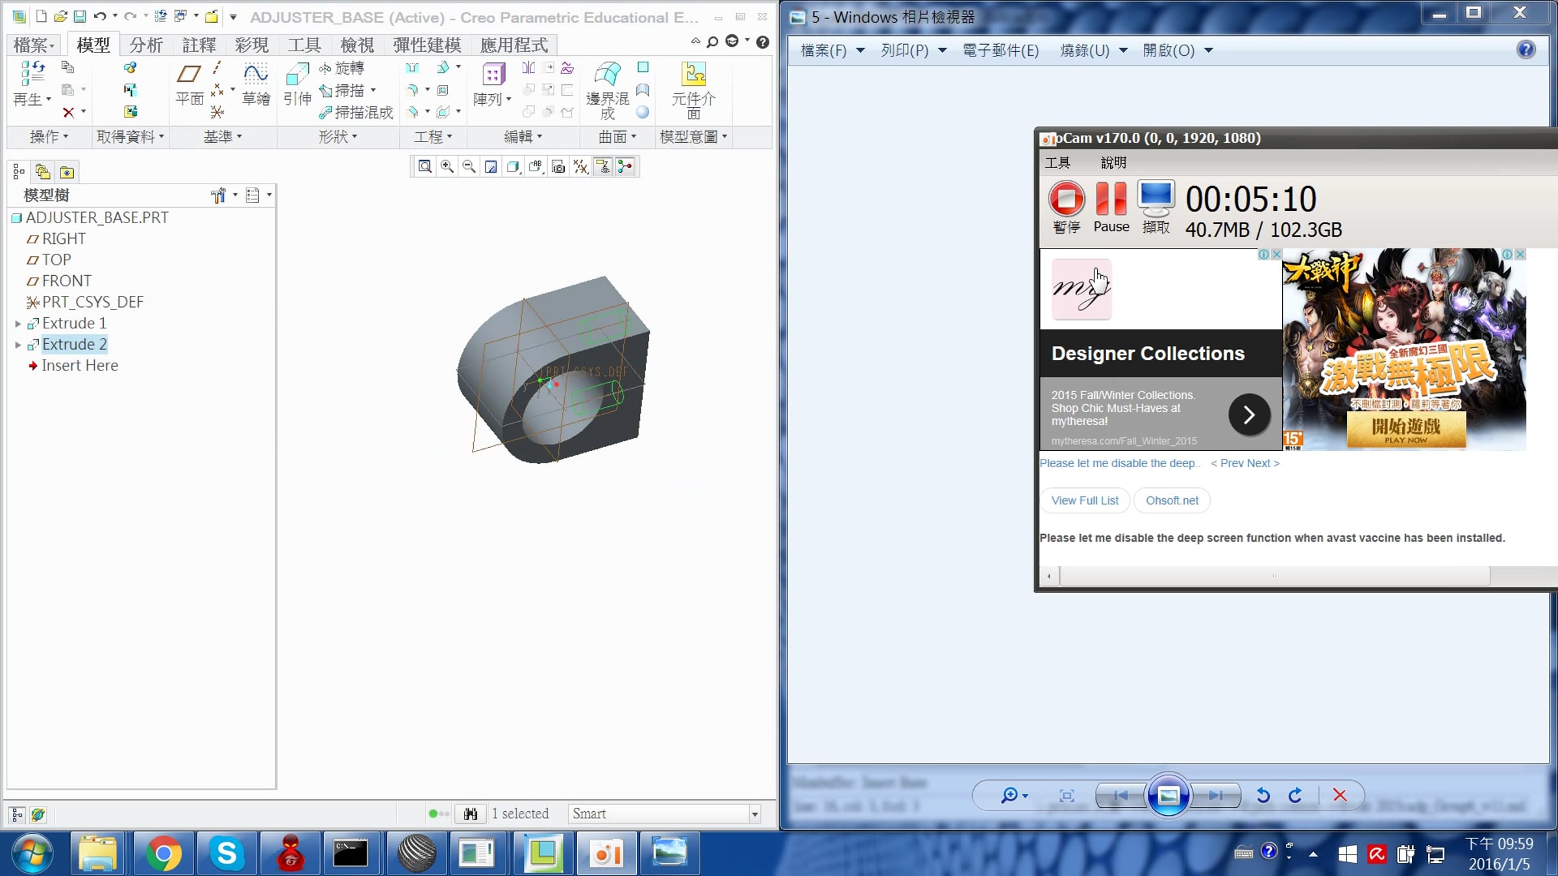
Task: Switch to the 分析 ribbon tab
Action: [145, 45]
